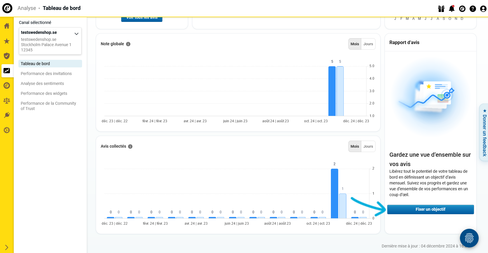Open Analyse des sentiments
The image size is (488, 253).
(42, 83)
